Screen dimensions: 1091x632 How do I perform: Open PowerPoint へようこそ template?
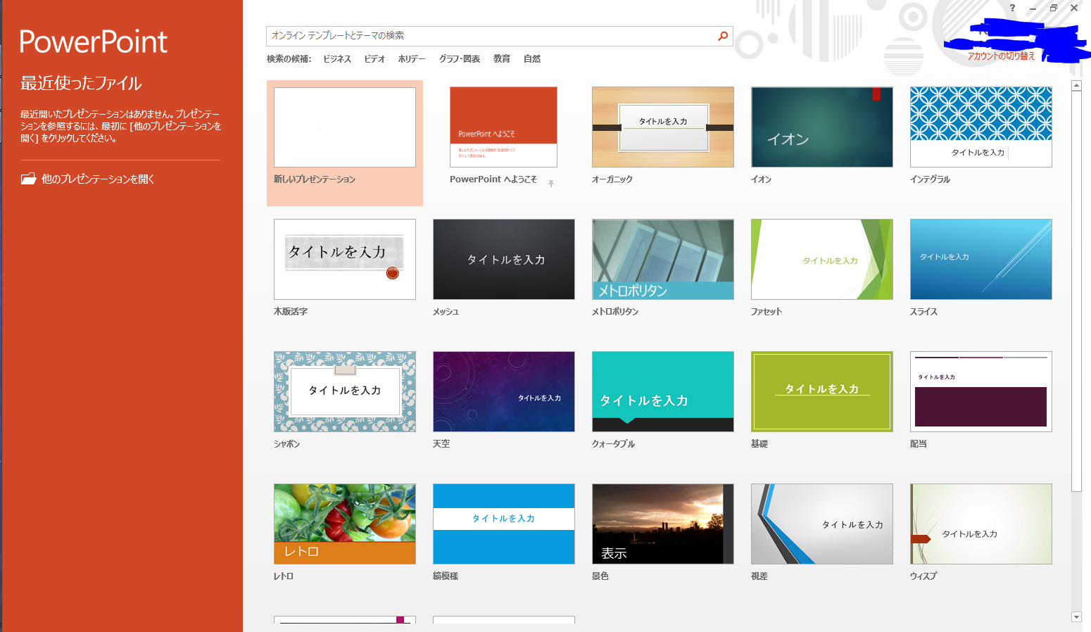(503, 127)
